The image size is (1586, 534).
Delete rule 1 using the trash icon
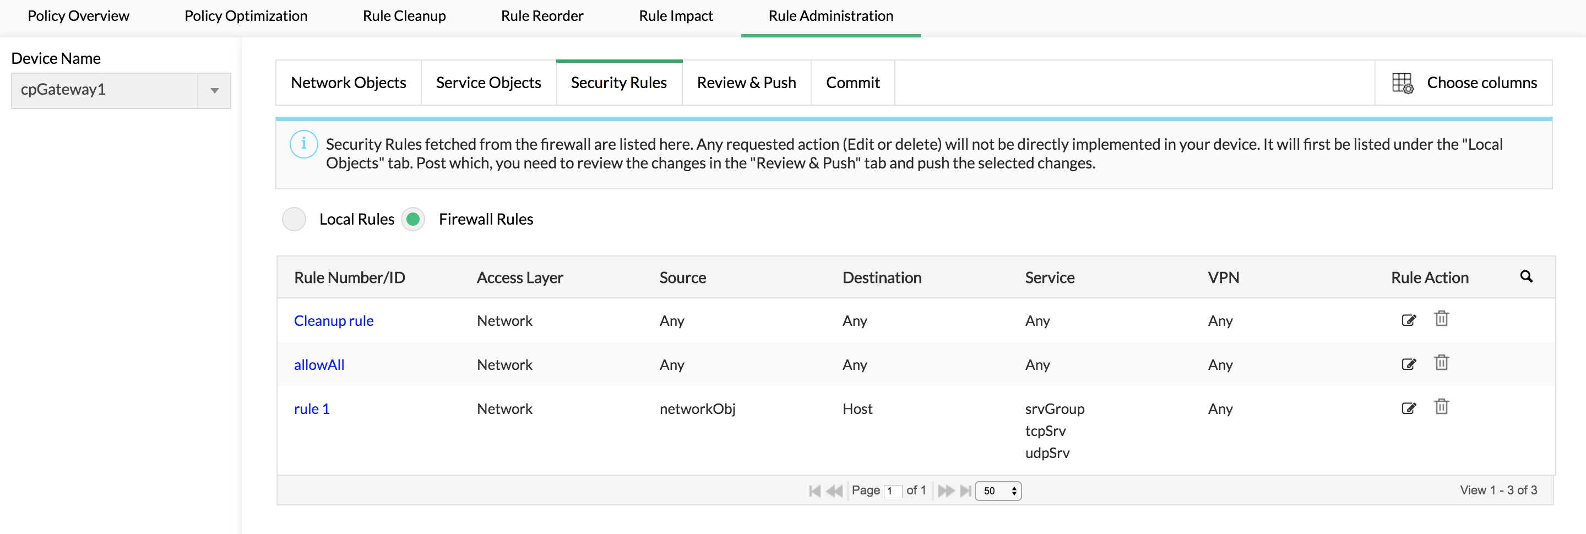coord(1441,406)
